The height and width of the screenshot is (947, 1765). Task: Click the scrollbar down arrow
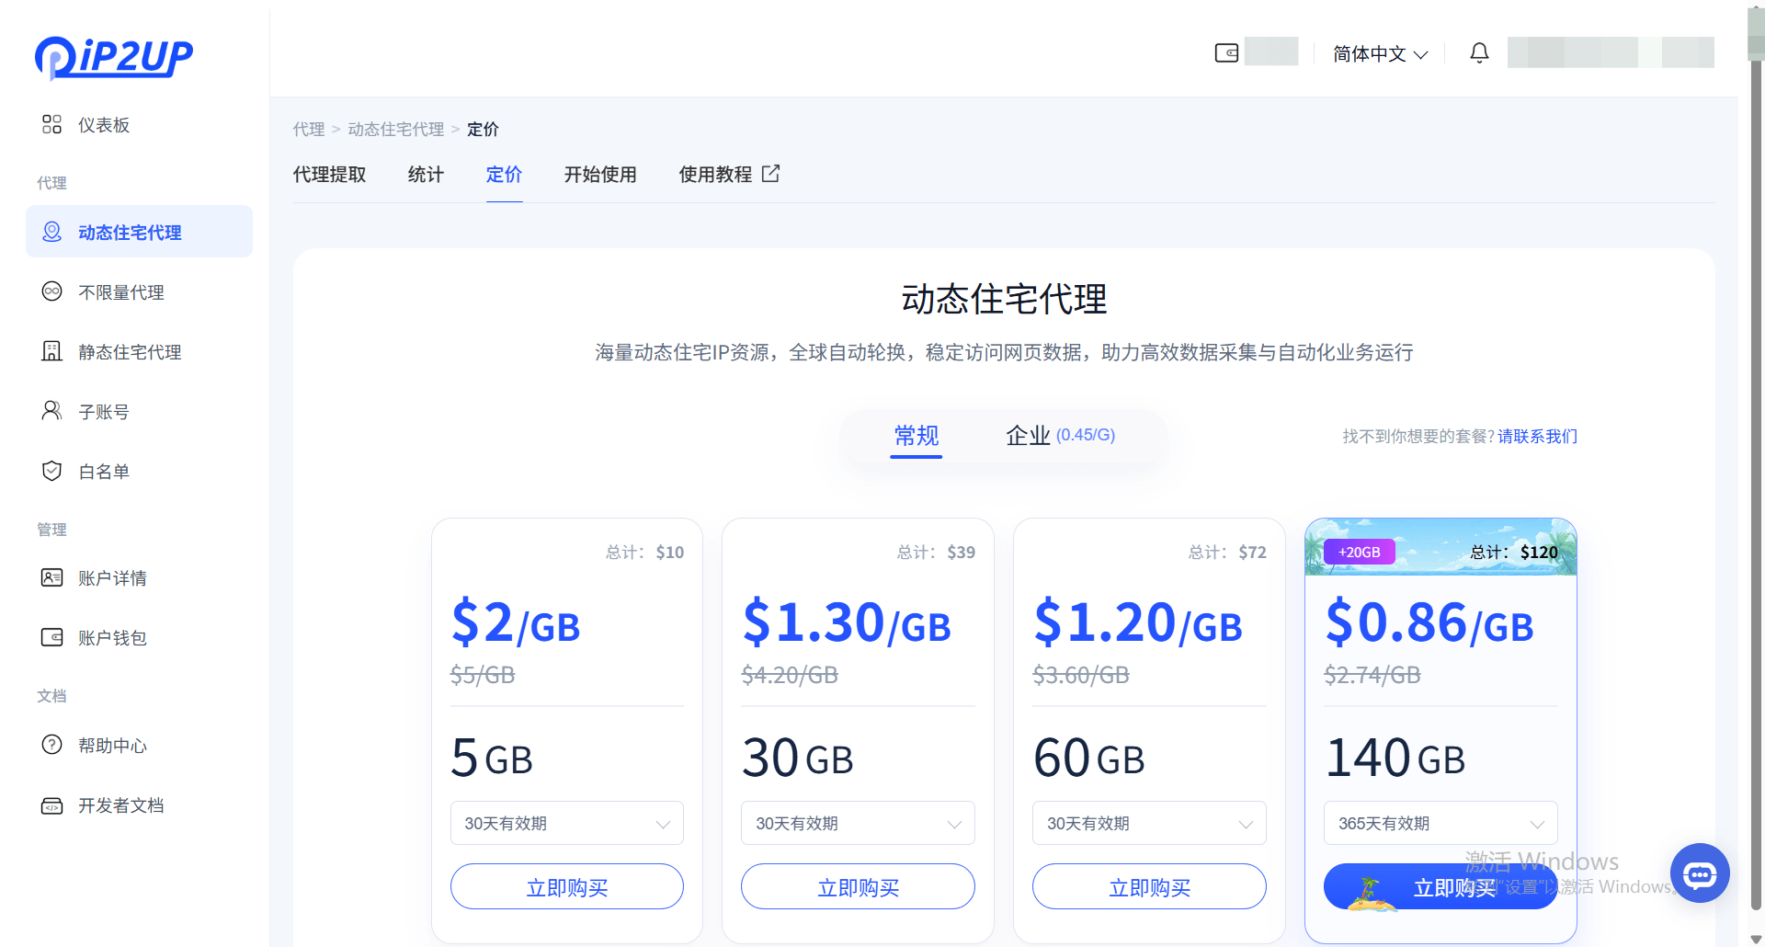click(x=1756, y=938)
